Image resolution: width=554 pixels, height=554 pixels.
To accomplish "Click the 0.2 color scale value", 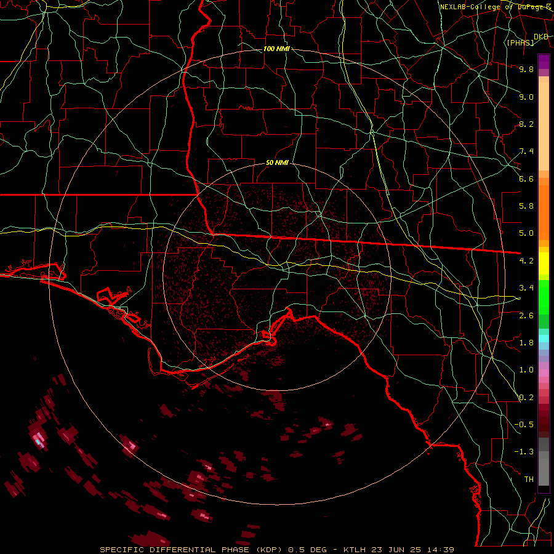I will coord(526,398).
